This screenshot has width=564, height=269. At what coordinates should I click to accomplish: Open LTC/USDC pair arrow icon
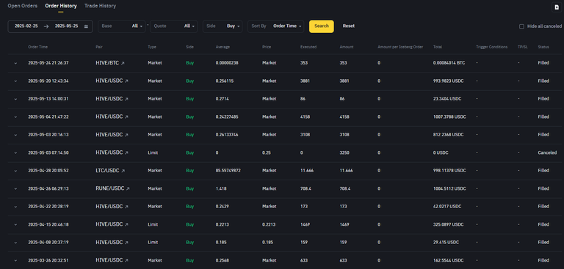pyautogui.click(x=123, y=171)
